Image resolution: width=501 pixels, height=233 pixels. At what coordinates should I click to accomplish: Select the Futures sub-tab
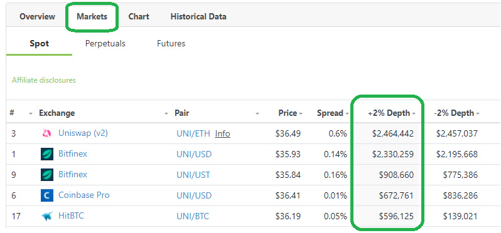171,43
